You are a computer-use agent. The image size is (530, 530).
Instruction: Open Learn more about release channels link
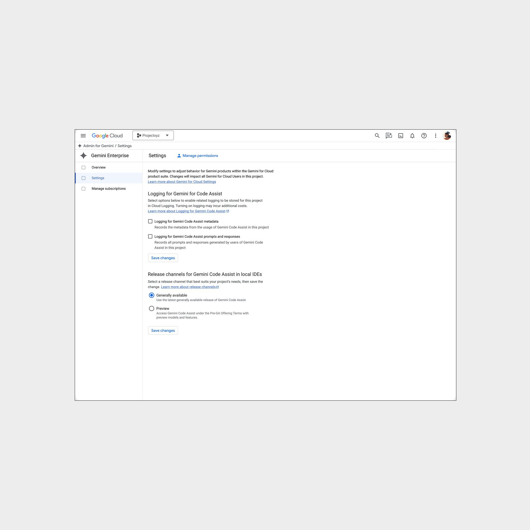click(188, 287)
